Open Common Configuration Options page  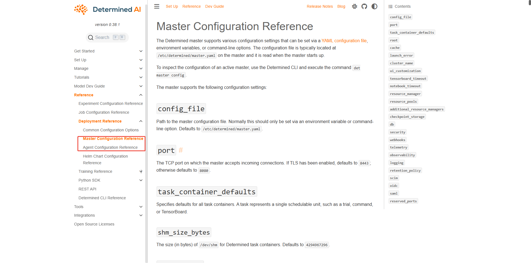111,130
